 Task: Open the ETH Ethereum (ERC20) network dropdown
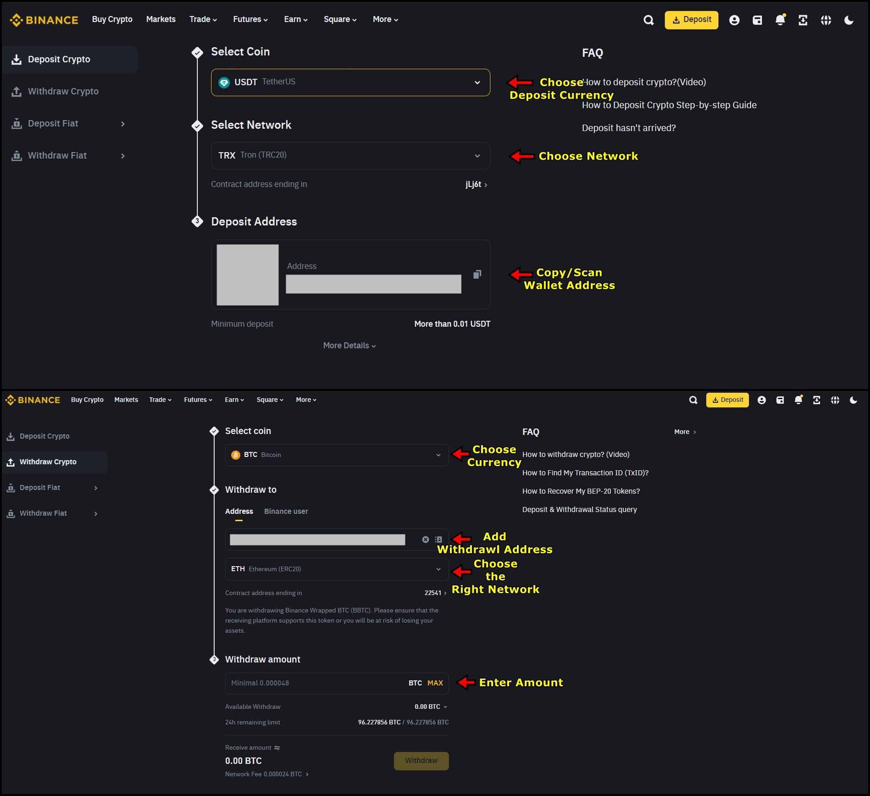(x=337, y=569)
